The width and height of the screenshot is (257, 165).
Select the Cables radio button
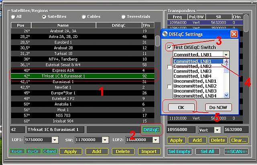tap(84, 17)
